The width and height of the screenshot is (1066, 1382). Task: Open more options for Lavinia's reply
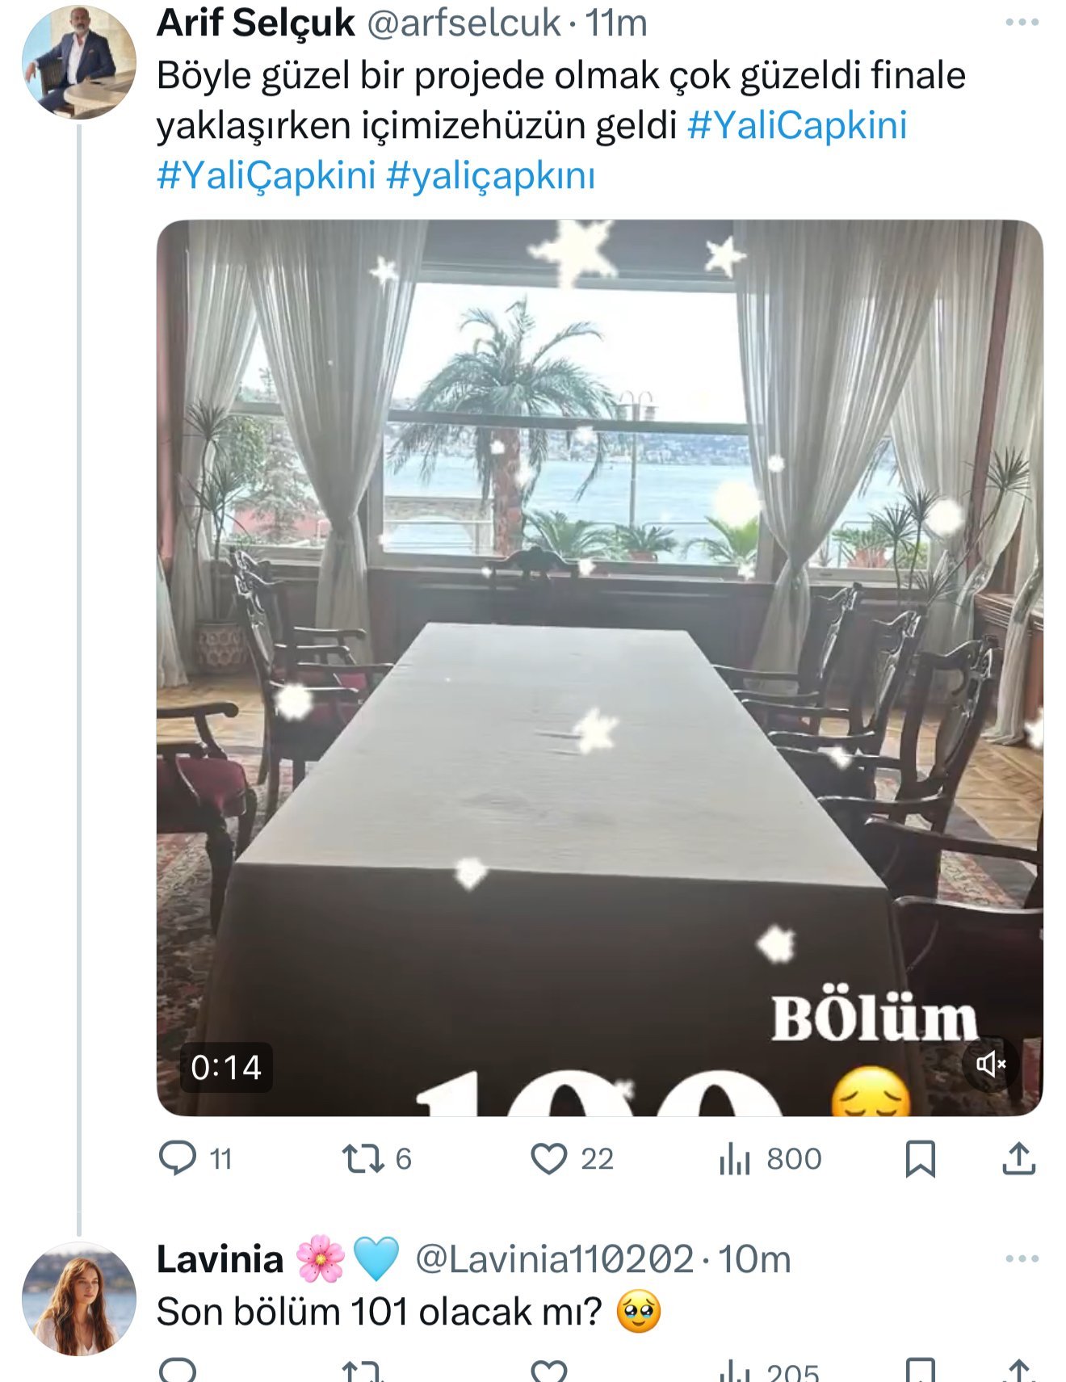[x=1022, y=1258]
